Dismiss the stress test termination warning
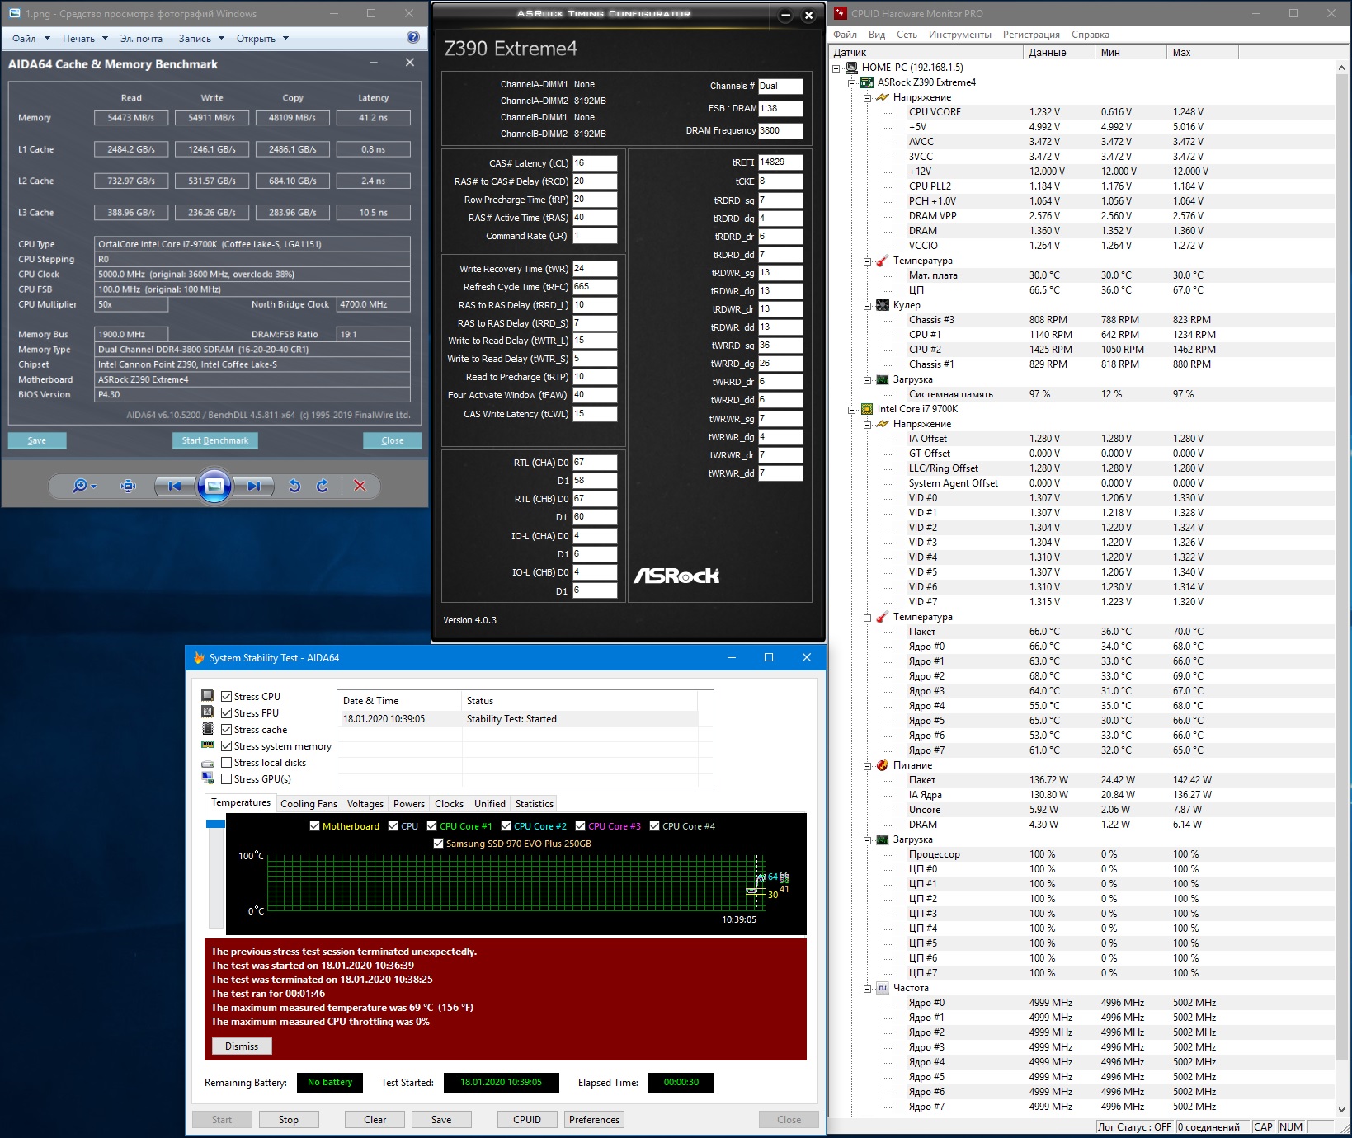This screenshot has width=1352, height=1138. (x=242, y=1046)
